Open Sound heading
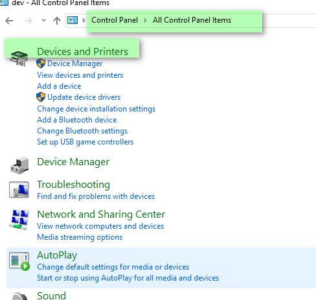This screenshot has height=300, width=316. (x=51, y=295)
